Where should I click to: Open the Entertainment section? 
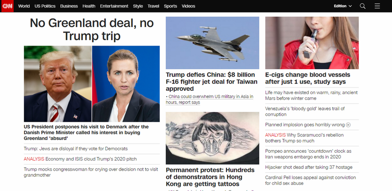point(114,6)
